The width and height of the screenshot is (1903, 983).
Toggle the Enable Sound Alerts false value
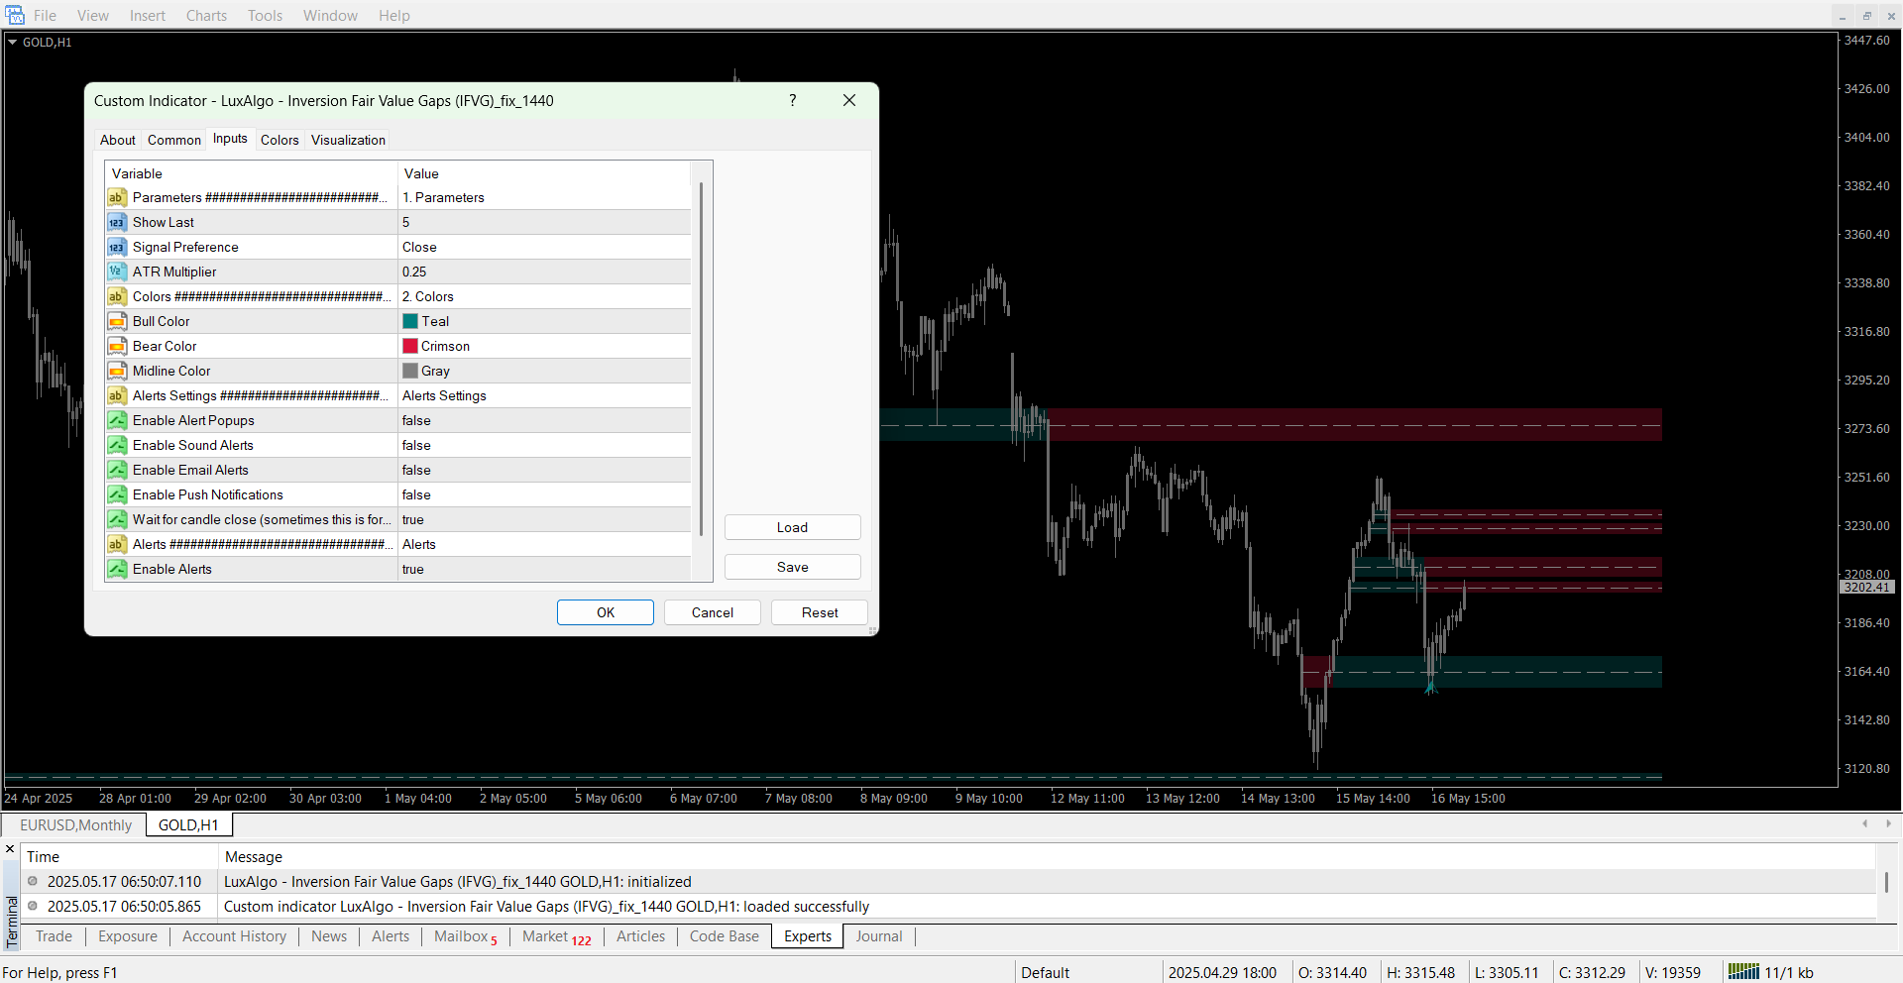tap(544, 445)
